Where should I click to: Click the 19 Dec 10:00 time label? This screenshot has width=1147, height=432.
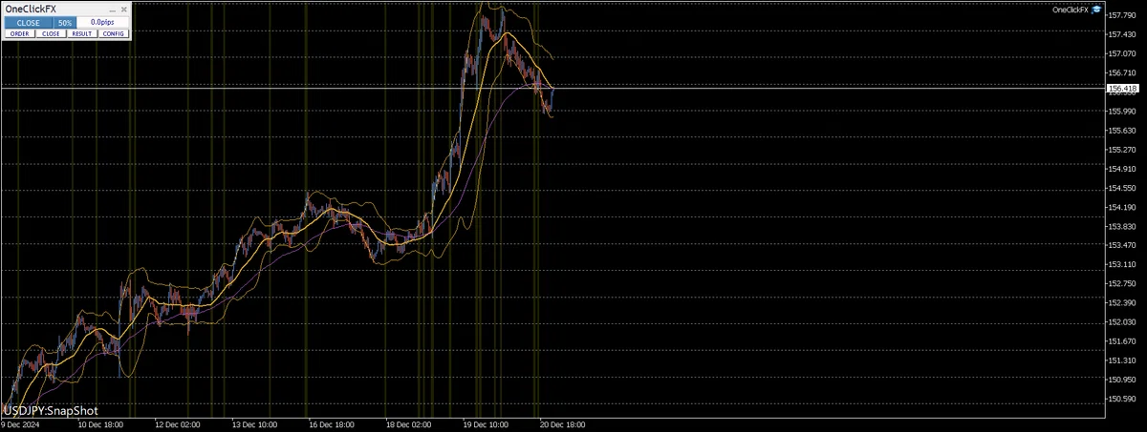coord(486,425)
